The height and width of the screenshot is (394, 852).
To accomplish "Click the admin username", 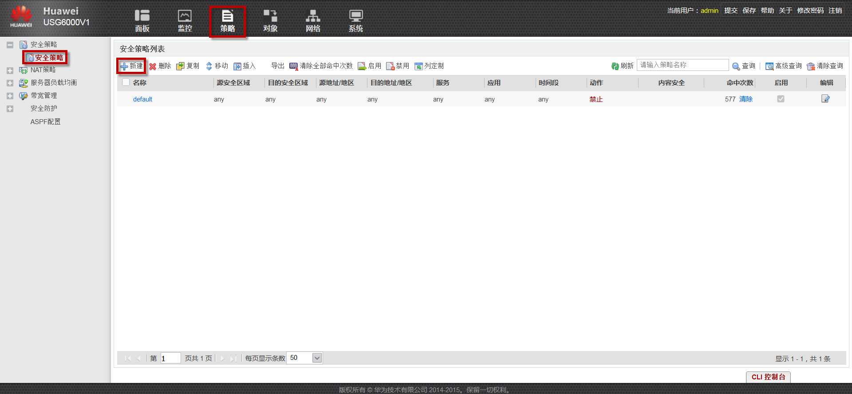I will coord(710,11).
